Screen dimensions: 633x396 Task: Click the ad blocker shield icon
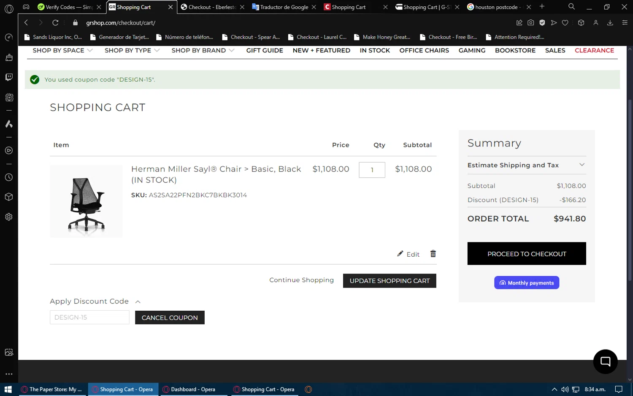tap(542, 23)
